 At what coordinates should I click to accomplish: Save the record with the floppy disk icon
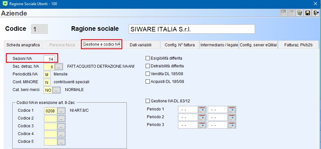pos(307,13)
